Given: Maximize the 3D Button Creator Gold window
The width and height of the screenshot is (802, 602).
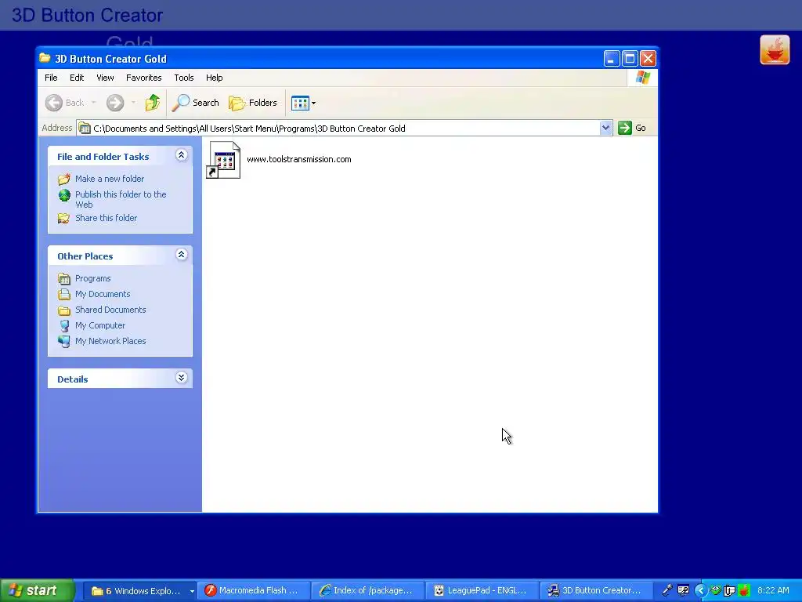Looking at the screenshot, I should [630, 59].
